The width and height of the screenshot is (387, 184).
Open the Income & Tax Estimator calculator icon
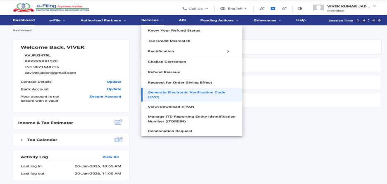point(118,122)
